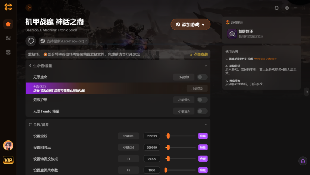Screen dimensions: 310x175
Task: Open the notifications bell icon
Action: coord(276,8)
